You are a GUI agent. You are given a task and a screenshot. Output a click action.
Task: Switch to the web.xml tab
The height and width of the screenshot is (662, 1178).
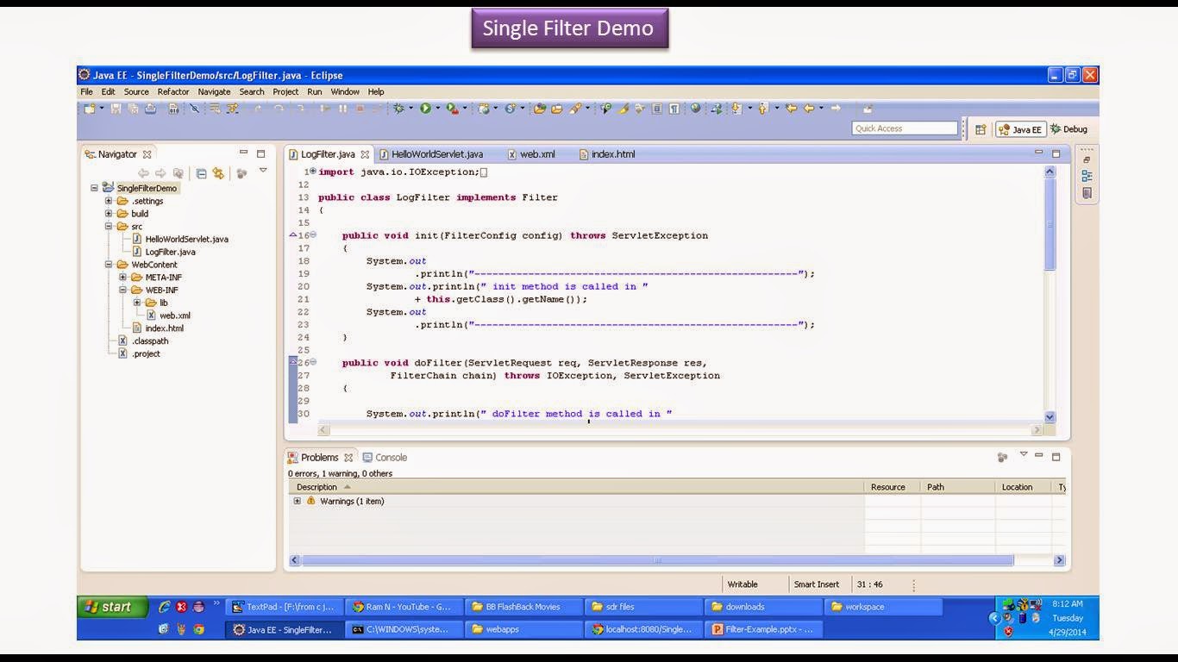point(536,154)
